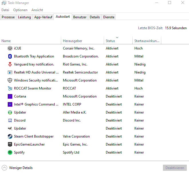This screenshot has width=189, height=173.
Task: Click Valve Corporation publisher cell
Action: 76,136
